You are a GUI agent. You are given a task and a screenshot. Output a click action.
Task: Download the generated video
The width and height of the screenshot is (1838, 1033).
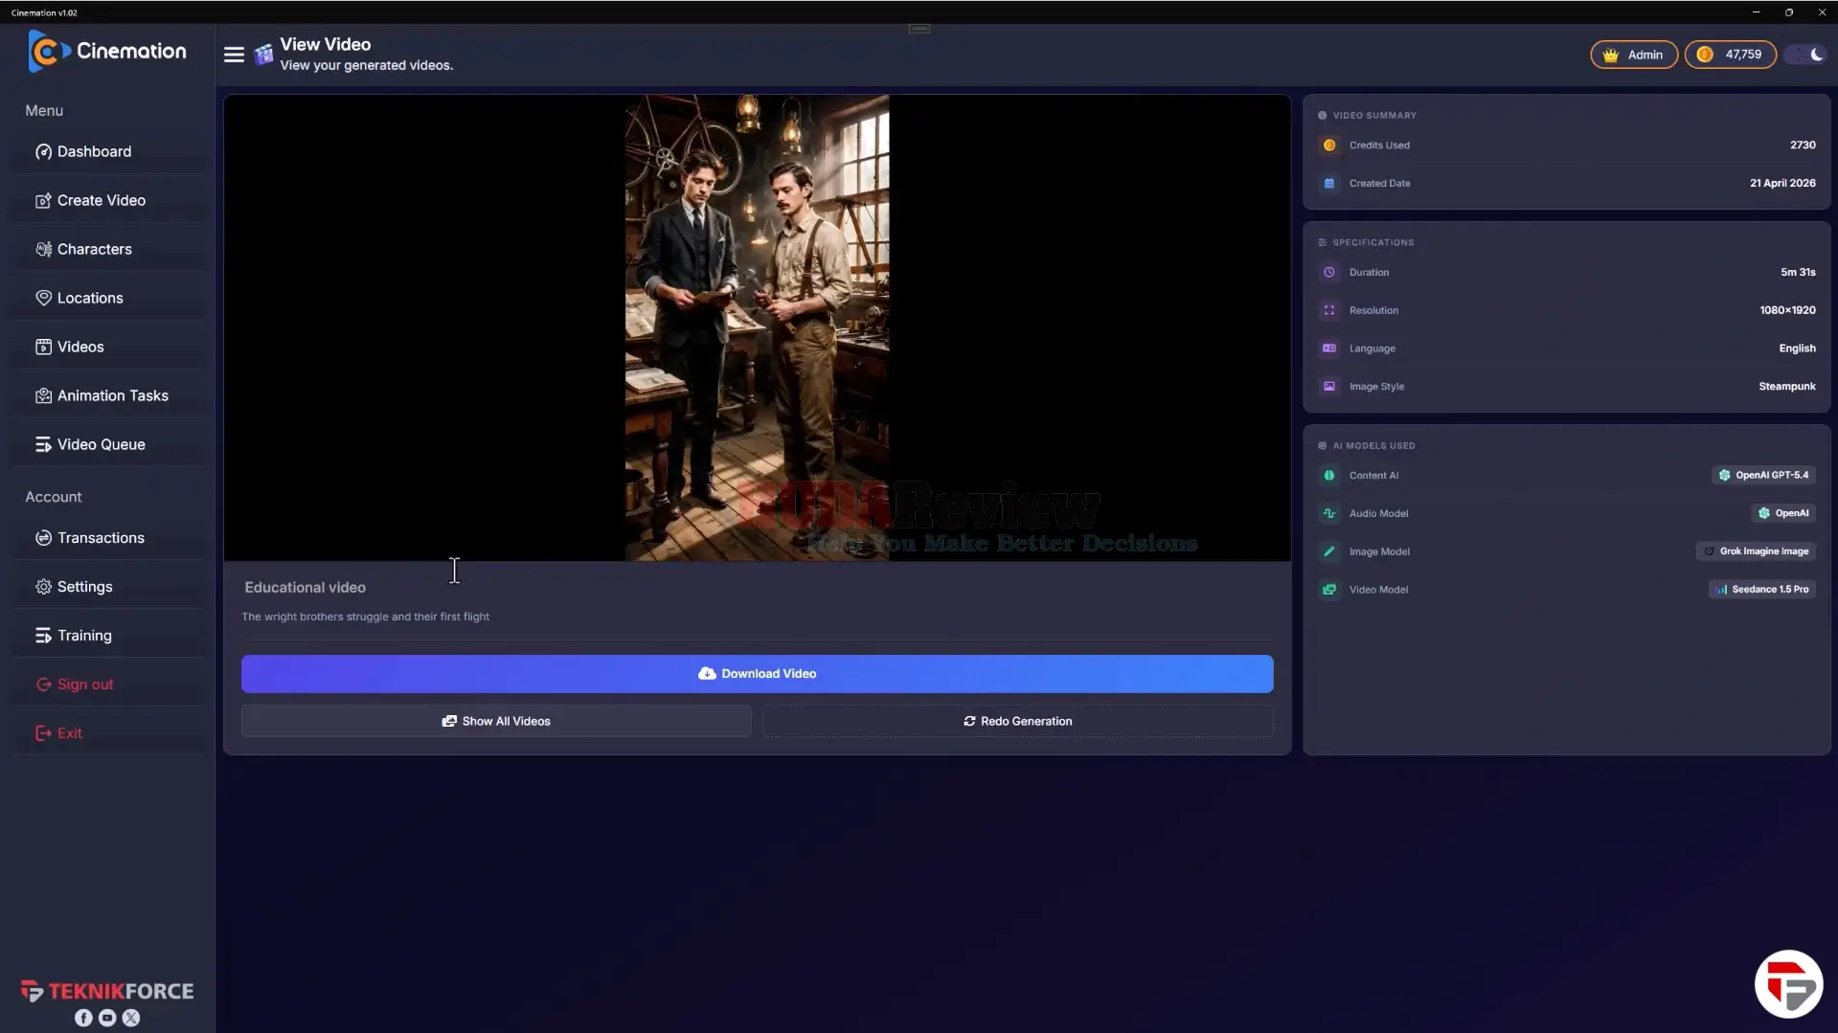(x=757, y=674)
